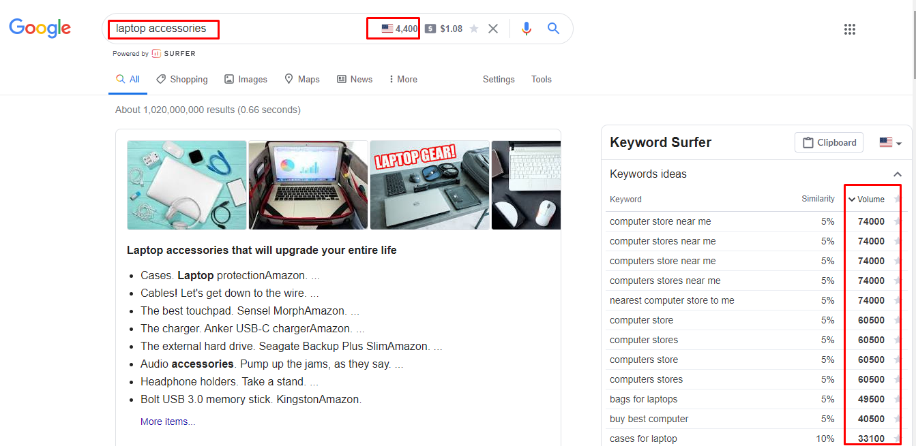Open search Settings

499,79
